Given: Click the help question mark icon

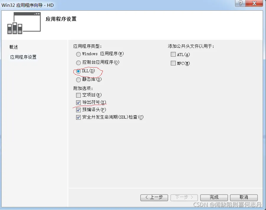Looking at the screenshot, I should [240, 3].
